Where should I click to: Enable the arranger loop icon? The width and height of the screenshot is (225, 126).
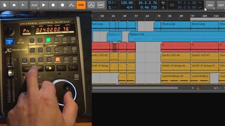click(172, 5)
